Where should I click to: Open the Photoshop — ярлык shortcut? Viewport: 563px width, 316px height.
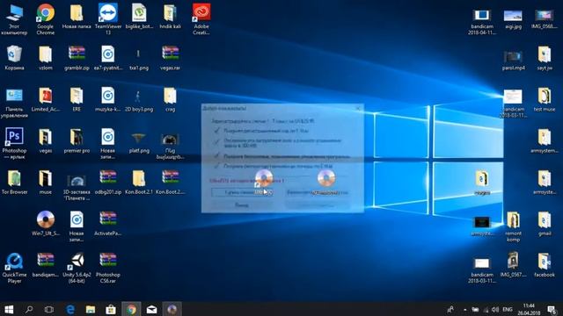14,144
